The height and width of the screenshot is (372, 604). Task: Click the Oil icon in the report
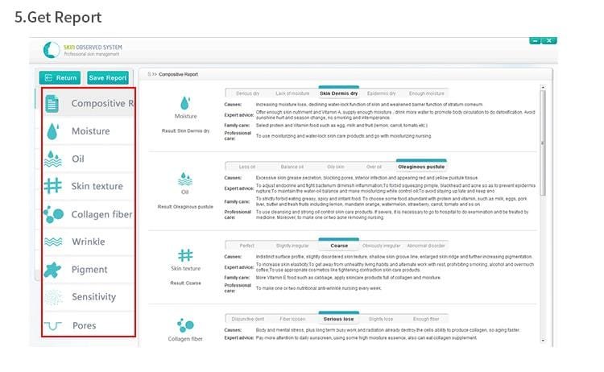point(185,179)
